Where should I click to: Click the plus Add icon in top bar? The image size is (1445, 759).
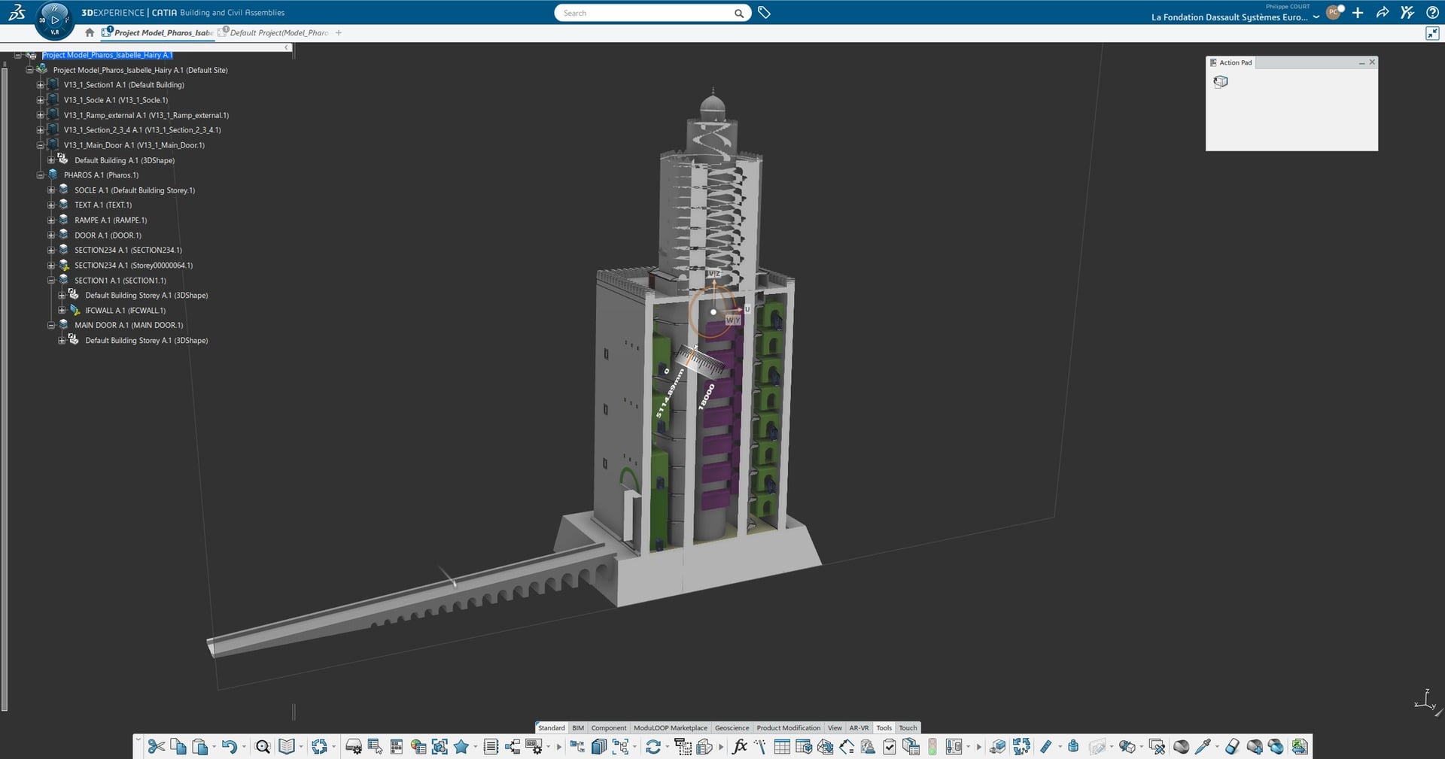pyautogui.click(x=1358, y=13)
